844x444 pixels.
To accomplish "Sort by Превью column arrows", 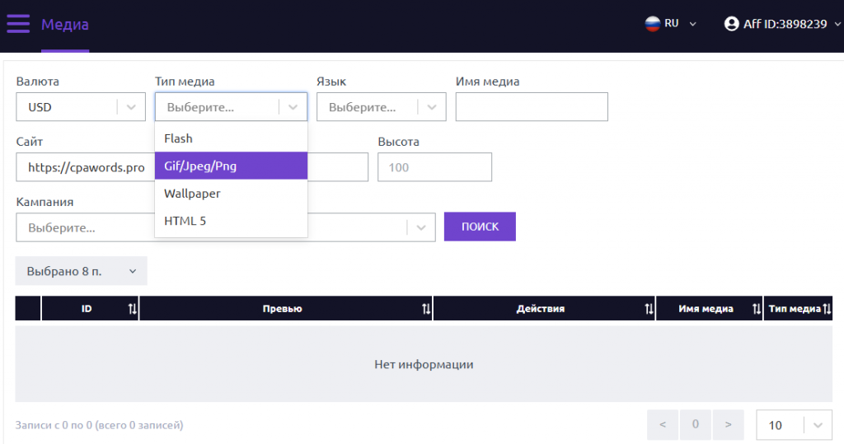I will [426, 309].
